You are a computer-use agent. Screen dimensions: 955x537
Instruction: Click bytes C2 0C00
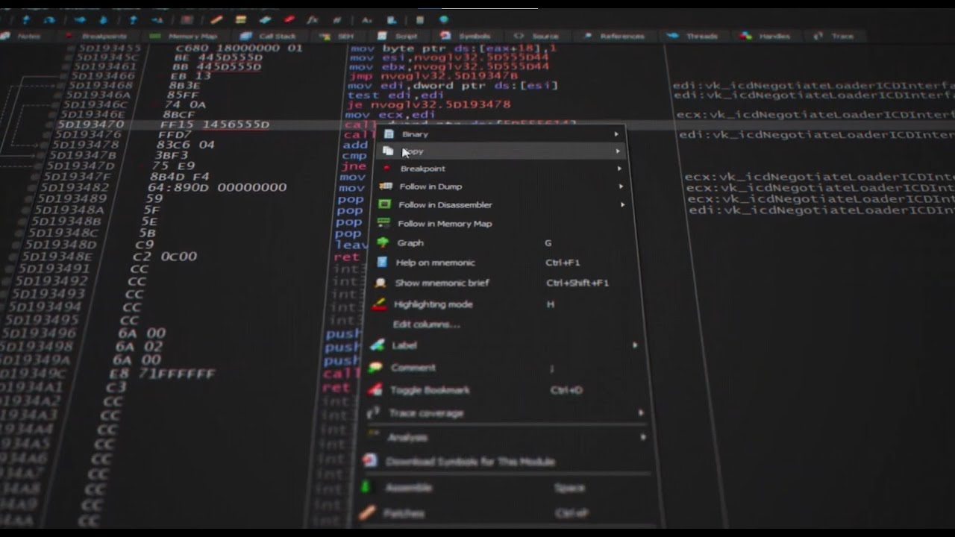pos(166,257)
